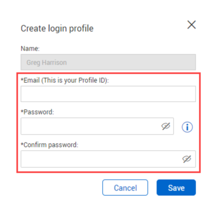The image size is (223, 212).
Task: Click the "Email (This is your Profile ID)" label
Action: tap(65, 80)
